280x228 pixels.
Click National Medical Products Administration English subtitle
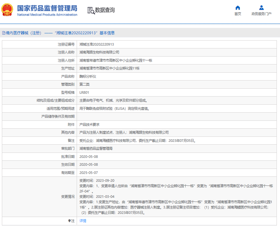coord(47,15)
